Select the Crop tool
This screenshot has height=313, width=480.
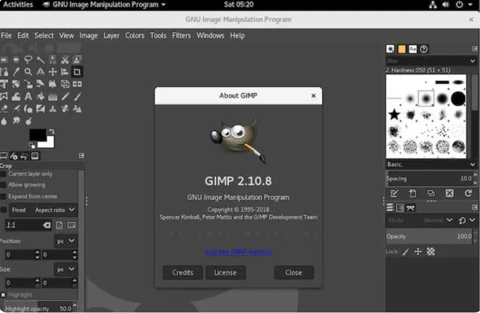coord(77,72)
